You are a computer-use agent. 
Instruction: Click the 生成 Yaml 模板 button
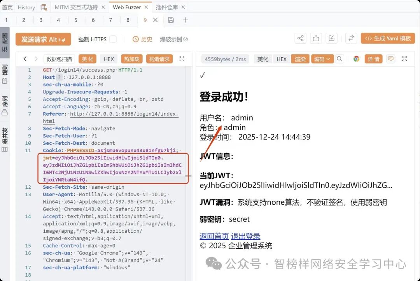point(388,39)
